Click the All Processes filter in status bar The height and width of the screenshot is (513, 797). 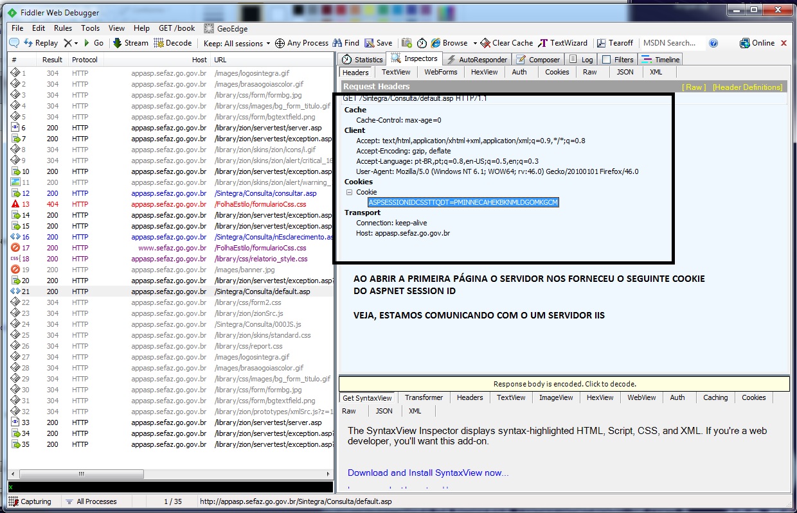[91, 501]
